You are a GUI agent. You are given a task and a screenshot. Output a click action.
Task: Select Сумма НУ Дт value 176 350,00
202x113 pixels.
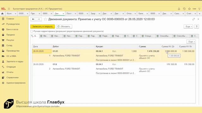click(x=172, y=64)
